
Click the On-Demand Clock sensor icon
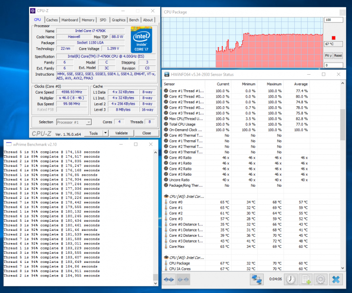[166, 130]
